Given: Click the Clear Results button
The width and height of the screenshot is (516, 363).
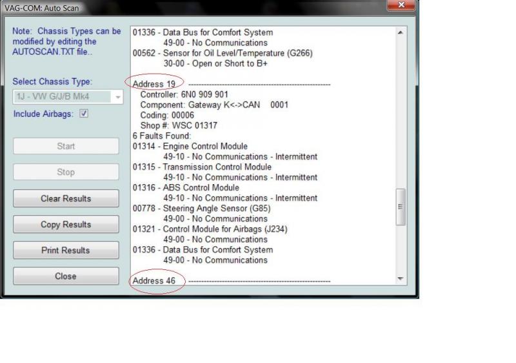Looking at the screenshot, I should point(66,198).
